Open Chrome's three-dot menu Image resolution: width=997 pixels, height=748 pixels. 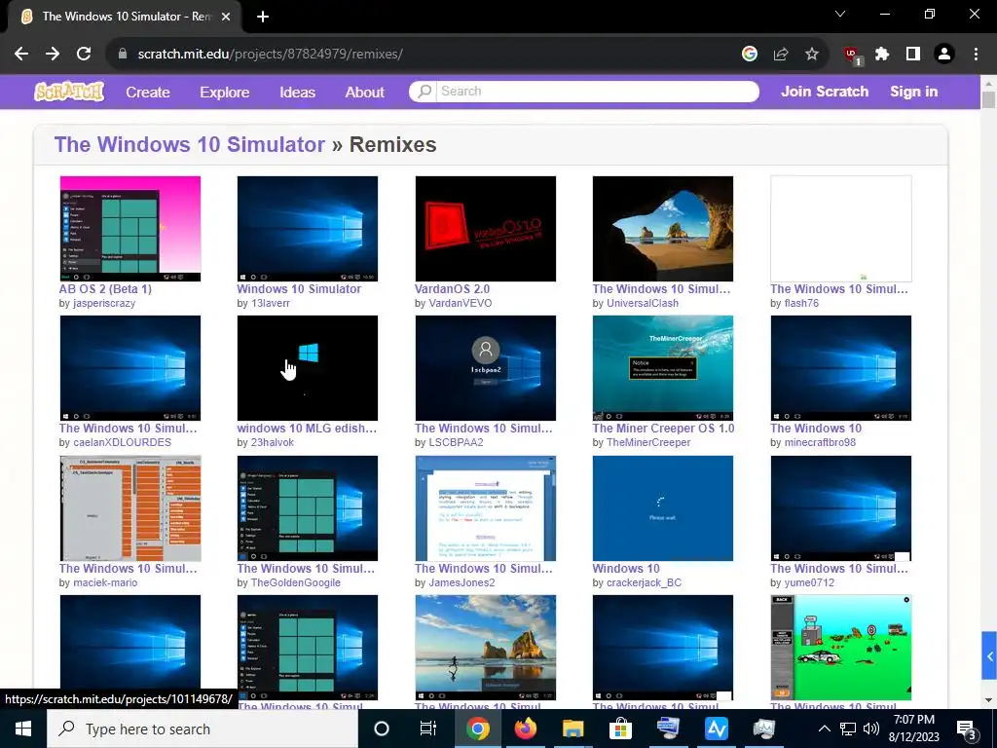click(x=976, y=55)
